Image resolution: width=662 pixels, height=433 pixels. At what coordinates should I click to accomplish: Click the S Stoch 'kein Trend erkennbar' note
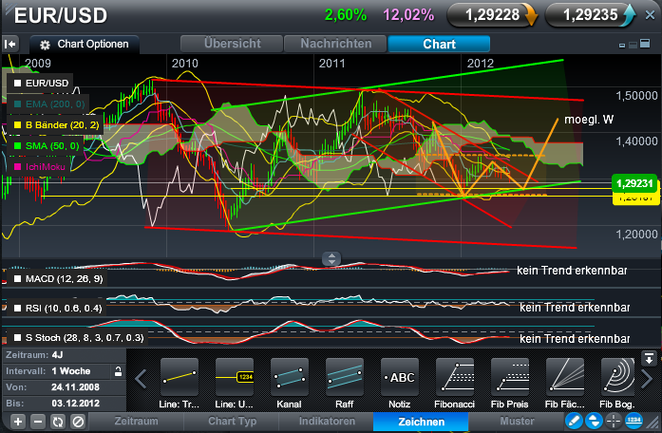tap(575, 338)
